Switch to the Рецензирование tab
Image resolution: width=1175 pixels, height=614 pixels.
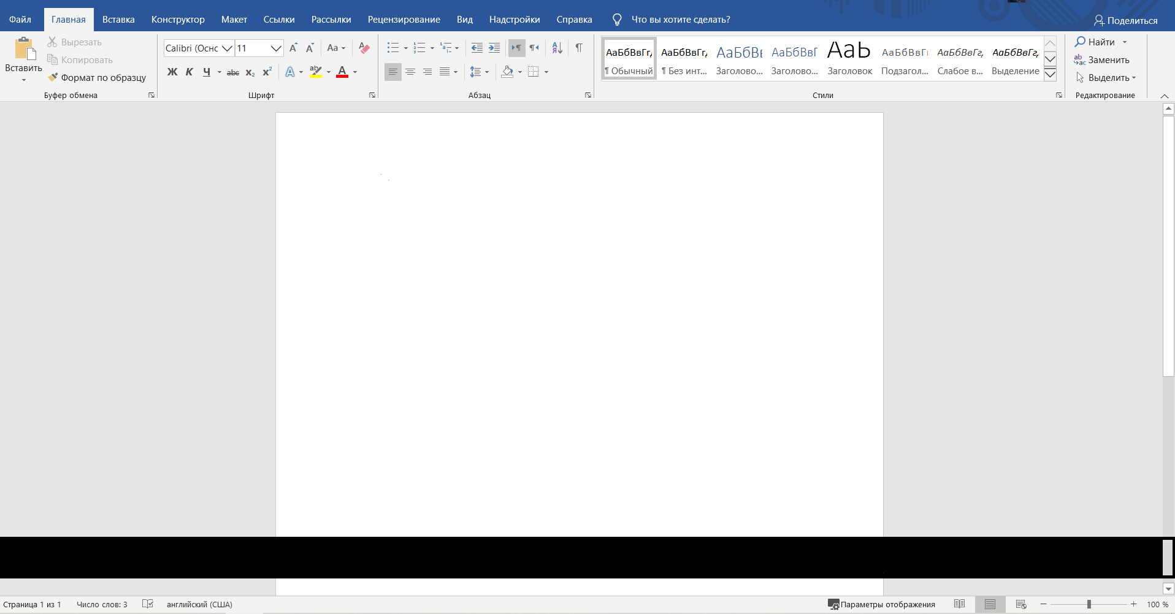404,20
